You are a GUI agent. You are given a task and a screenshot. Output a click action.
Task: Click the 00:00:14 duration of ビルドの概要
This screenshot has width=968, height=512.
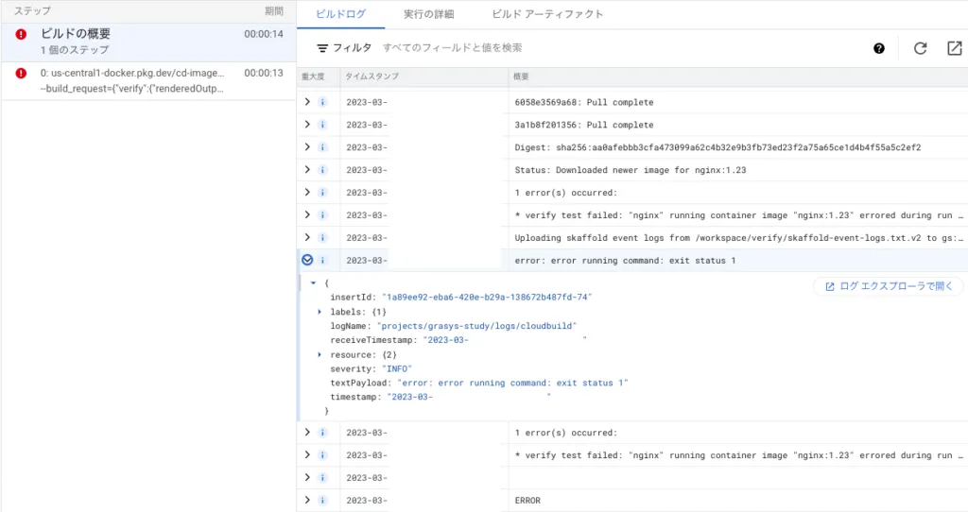point(264,34)
